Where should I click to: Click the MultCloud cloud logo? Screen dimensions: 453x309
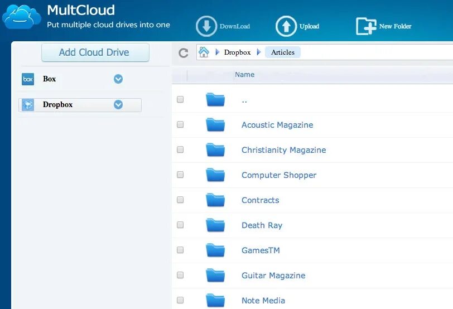coord(22,17)
